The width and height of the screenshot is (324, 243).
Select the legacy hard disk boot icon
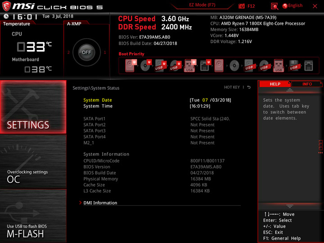pos(219,66)
